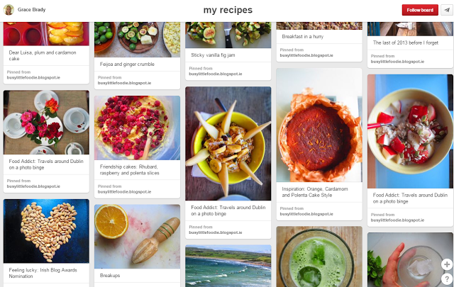
Task: Click Feeling lucky: Irish Blog Awards caption
Action: click(x=43, y=273)
